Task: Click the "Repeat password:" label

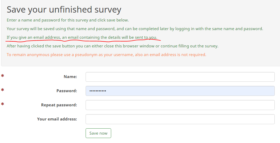Action: pos(59,105)
